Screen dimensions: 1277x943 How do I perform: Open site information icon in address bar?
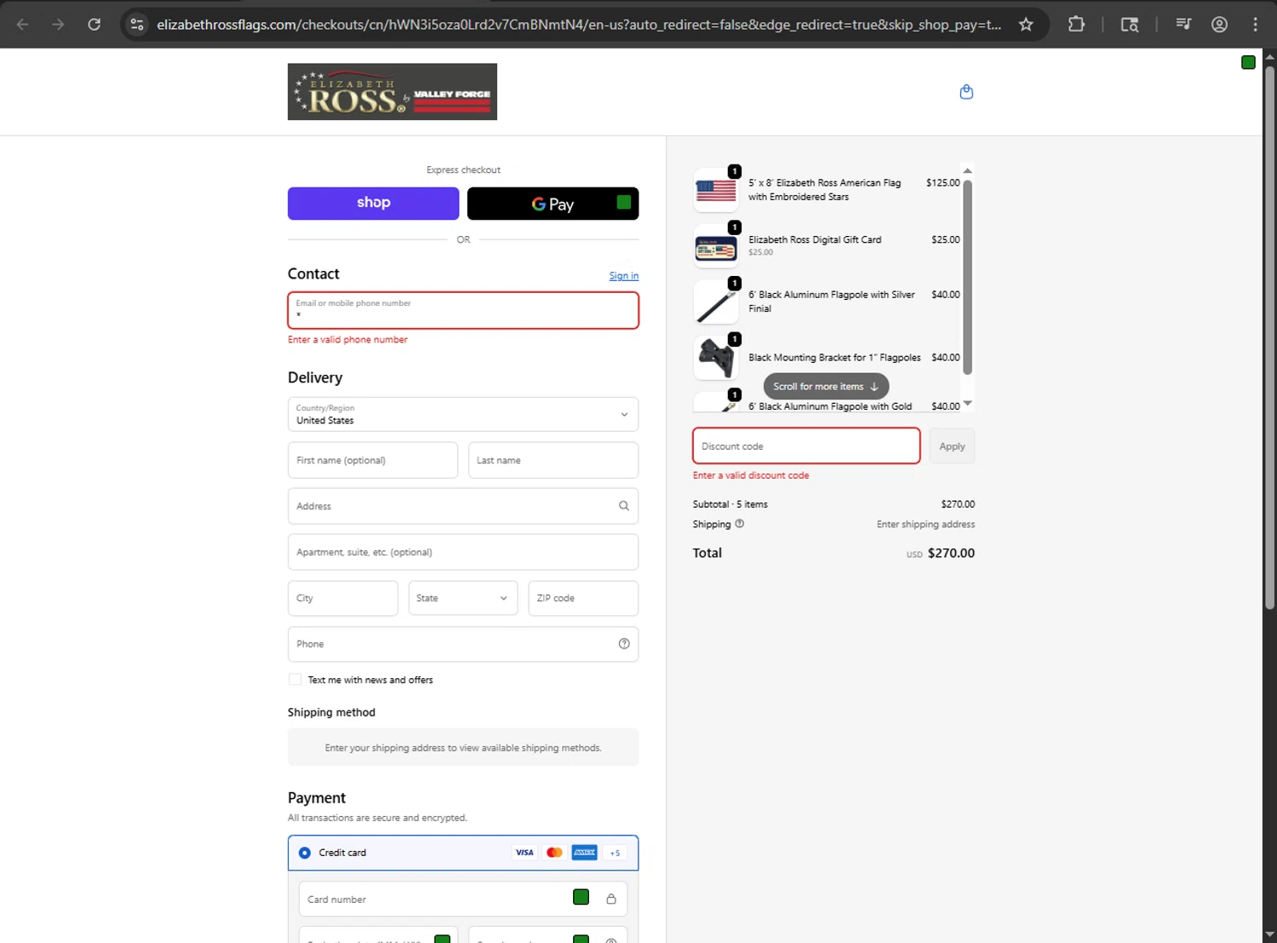[x=137, y=24]
